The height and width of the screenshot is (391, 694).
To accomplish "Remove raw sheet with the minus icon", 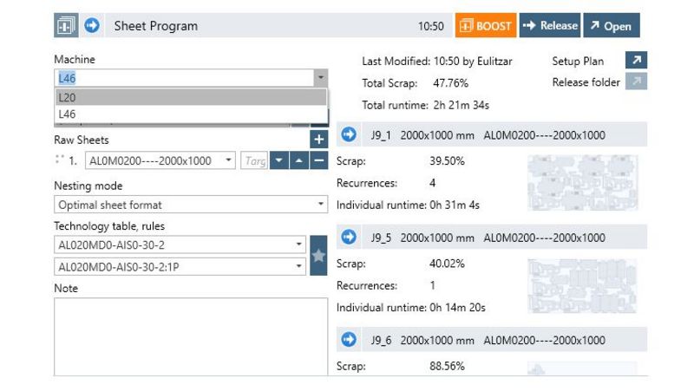I will 318,160.
